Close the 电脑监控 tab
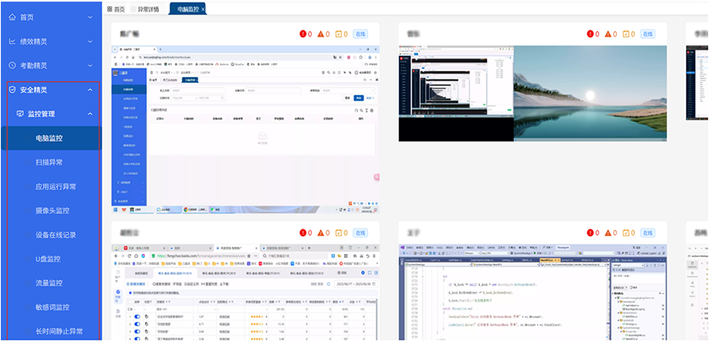Image resolution: width=709 pixels, height=343 pixels. 203,9
